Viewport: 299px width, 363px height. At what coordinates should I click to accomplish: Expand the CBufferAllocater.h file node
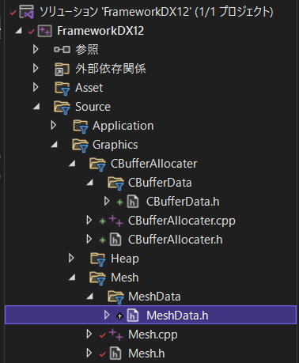point(89,239)
